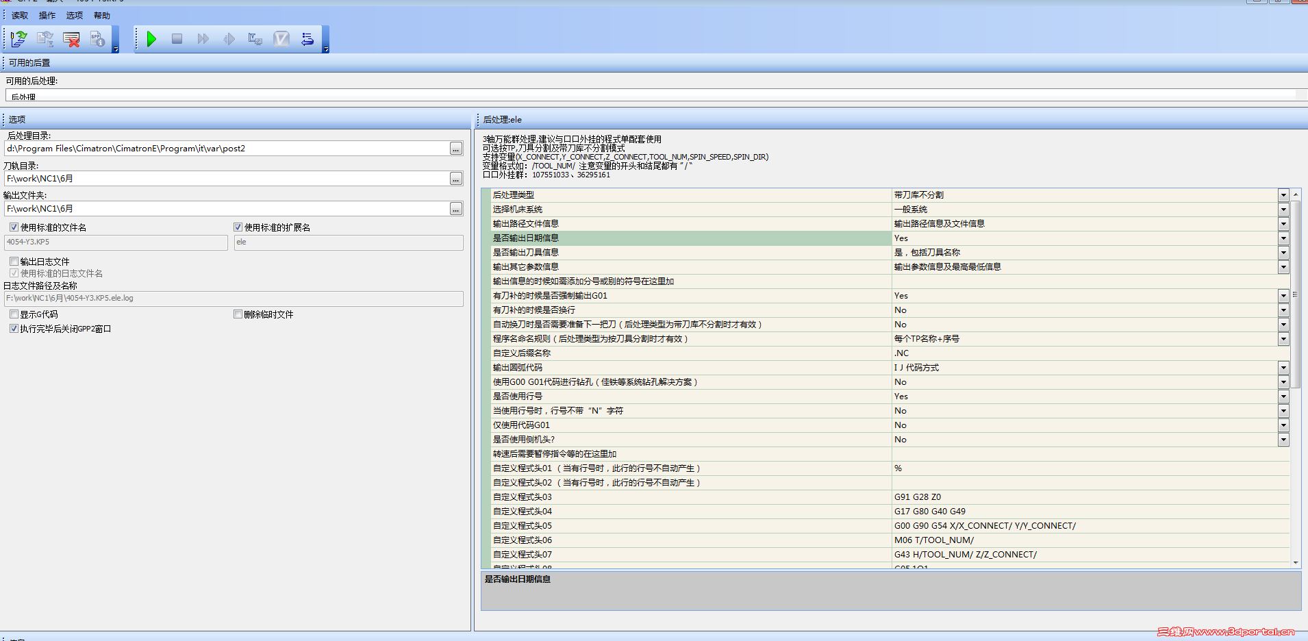Screen dimensions: 1308x641
Task: Open the 输出路径文件信息 dropdown arrow
Action: pyautogui.click(x=1283, y=224)
